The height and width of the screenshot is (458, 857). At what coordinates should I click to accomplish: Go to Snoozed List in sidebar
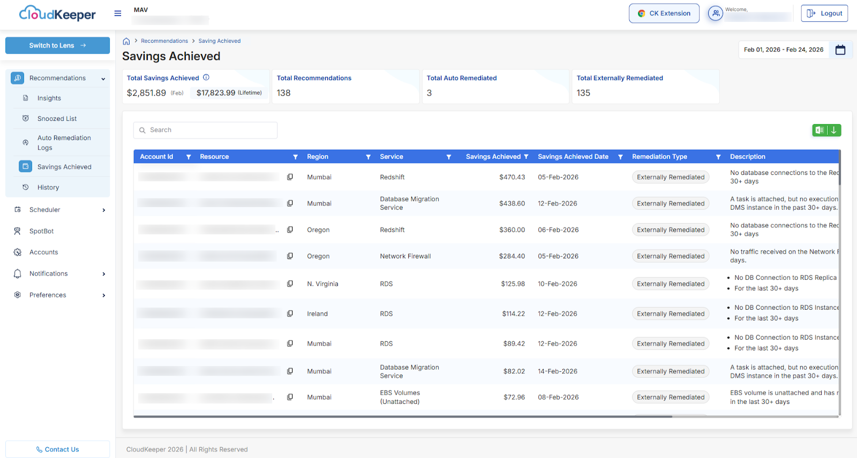(57, 119)
